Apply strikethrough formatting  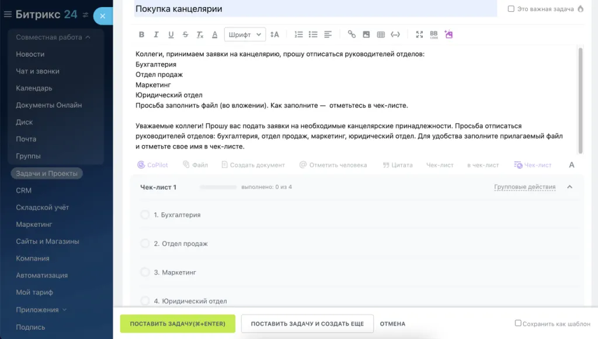pyautogui.click(x=186, y=34)
